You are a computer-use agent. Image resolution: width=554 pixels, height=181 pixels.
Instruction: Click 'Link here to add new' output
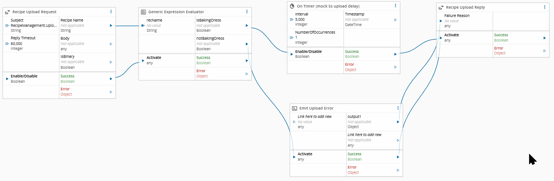click(x=364, y=135)
